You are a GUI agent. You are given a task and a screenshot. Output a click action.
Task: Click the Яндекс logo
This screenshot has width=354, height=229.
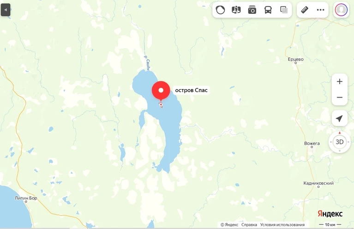point(330,214)
